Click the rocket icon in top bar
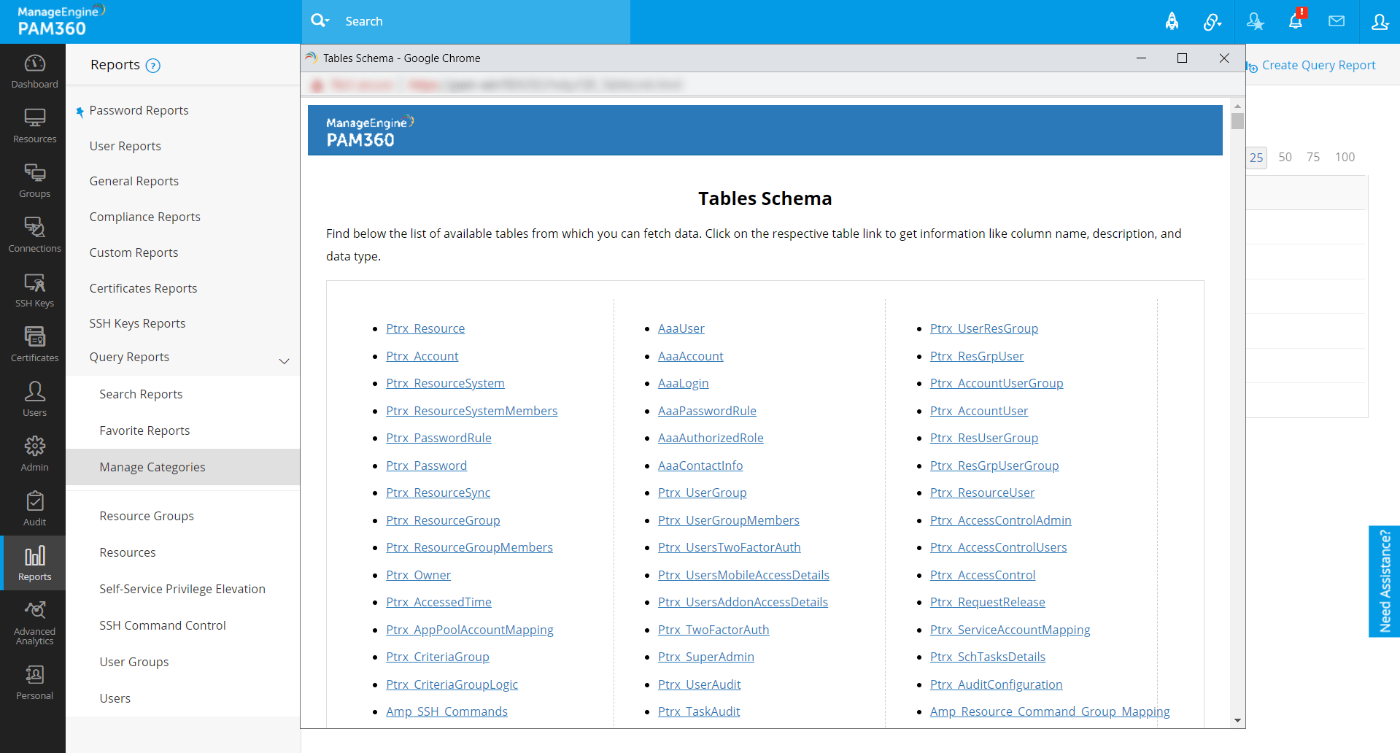The image size is (1400, 753). pyautogui.click(x=1172, y=21)
